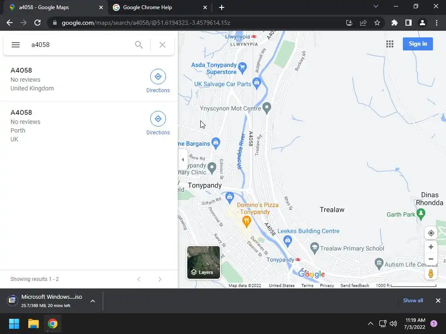Select the A4058 Porth UK result
The height and width of the screenshot is (334, 446).
pyautogui.click(x=89, y=126)
